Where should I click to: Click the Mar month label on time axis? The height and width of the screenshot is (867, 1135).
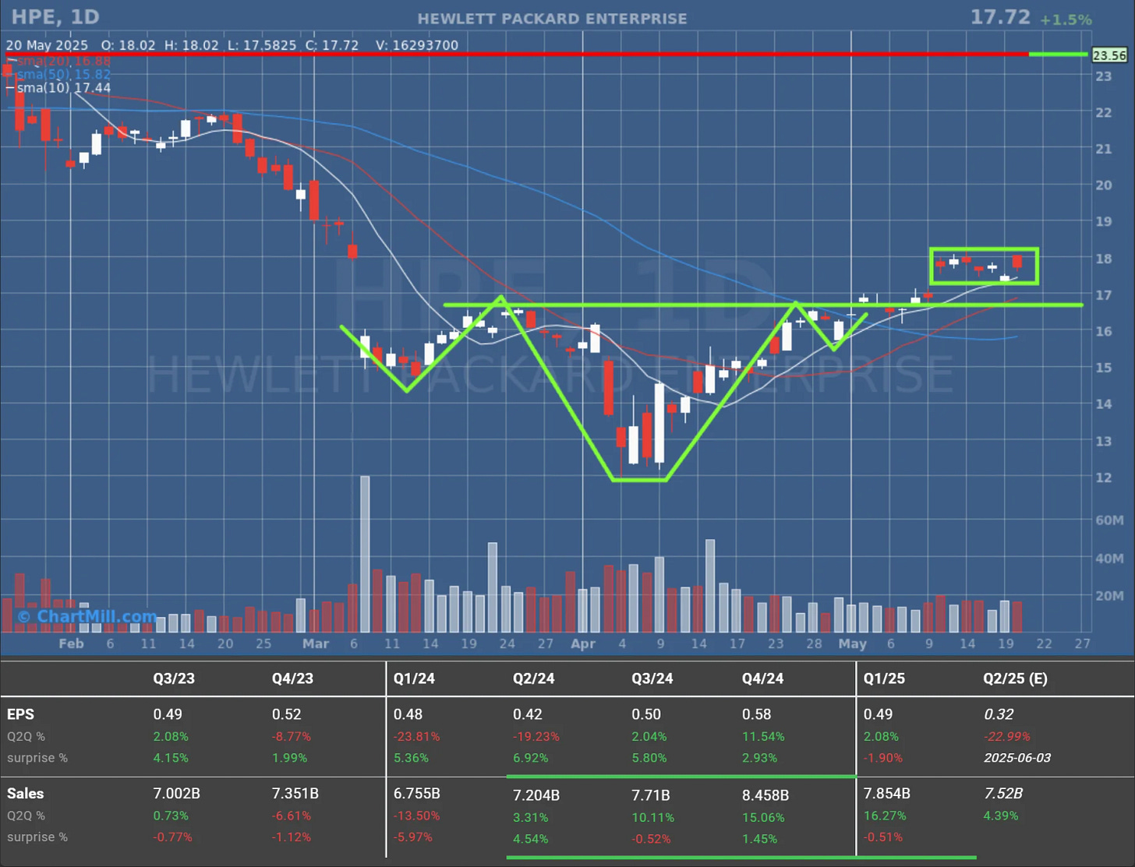(316, 643)
